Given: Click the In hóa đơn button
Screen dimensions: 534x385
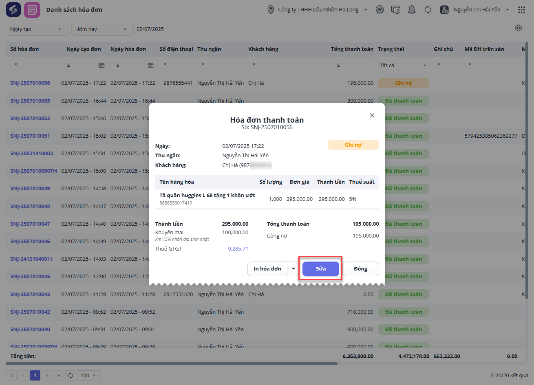Looking at the screenshot, I should coord(267,269).
